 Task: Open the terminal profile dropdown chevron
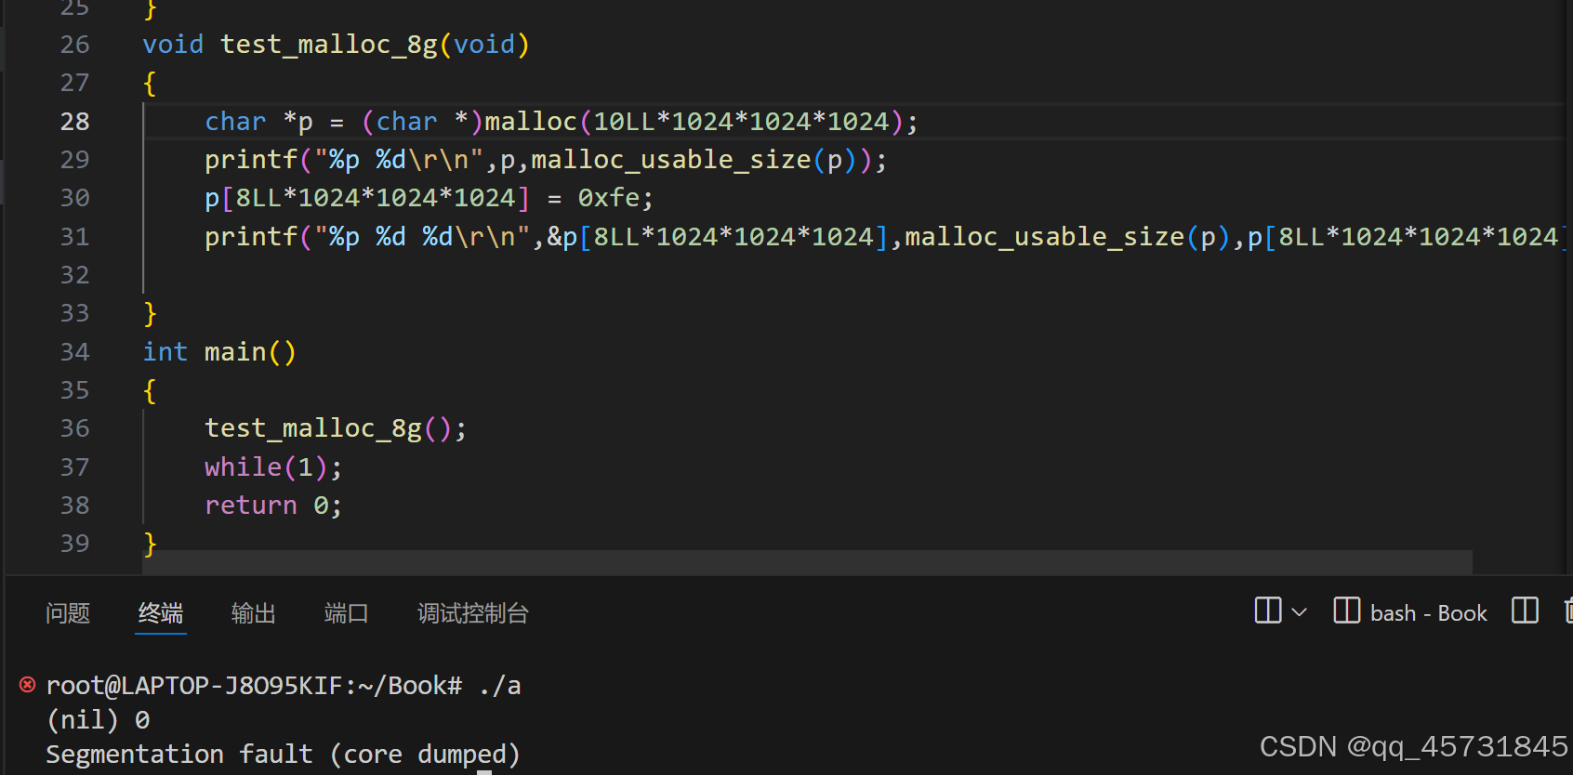(x=1300, y=612)
